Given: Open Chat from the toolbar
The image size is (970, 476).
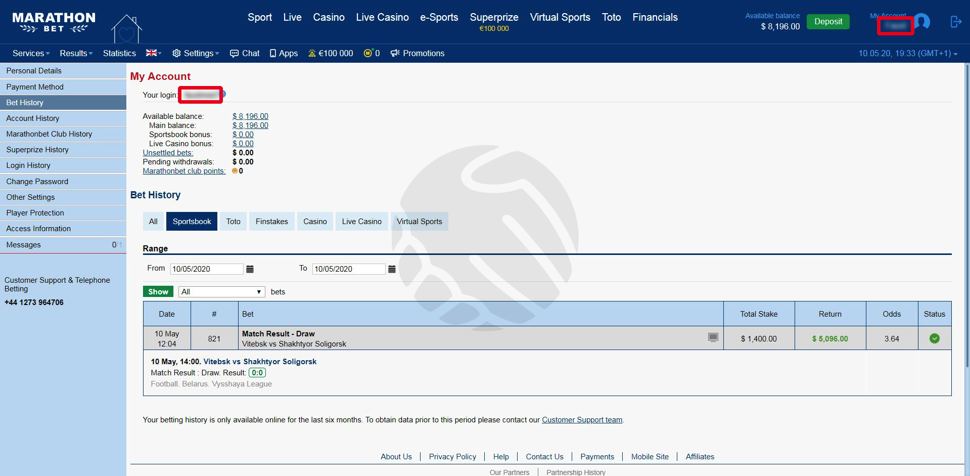Looking at the screenshot, I should (245, 53).
